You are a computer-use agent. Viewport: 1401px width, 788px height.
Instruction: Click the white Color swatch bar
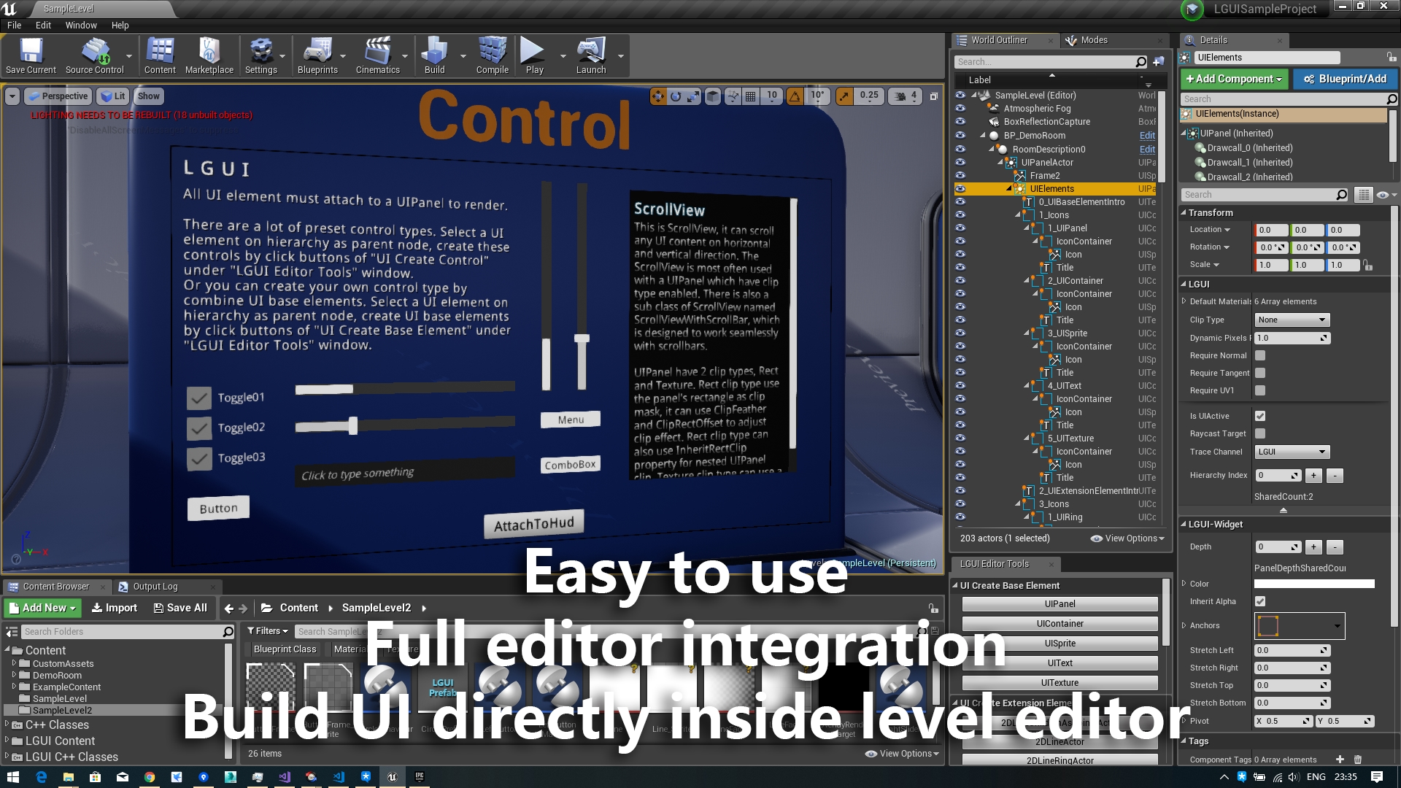tap(1313, 584)
